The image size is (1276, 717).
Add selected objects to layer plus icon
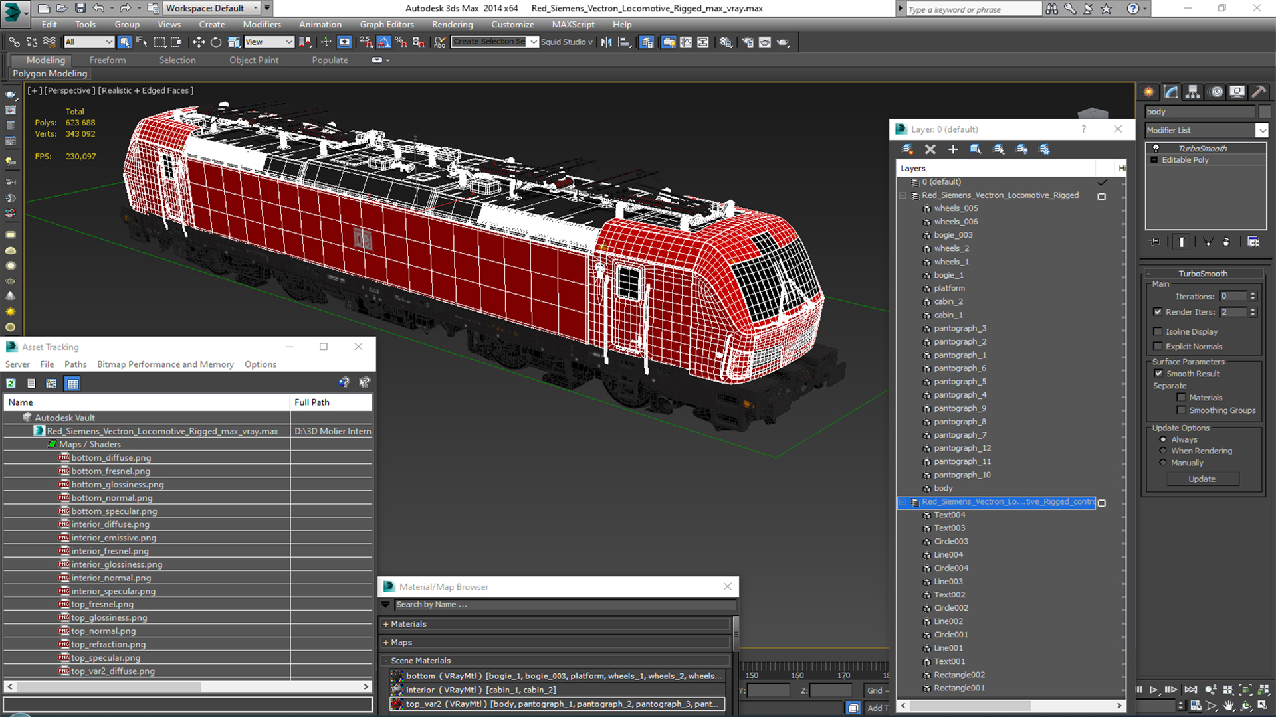click(953, 149)
